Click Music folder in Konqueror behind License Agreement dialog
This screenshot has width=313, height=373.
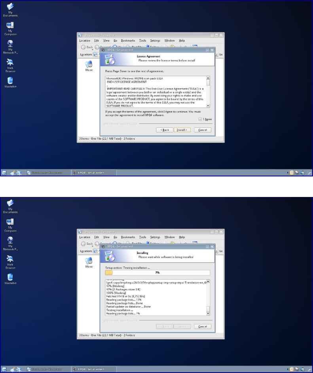89,66
